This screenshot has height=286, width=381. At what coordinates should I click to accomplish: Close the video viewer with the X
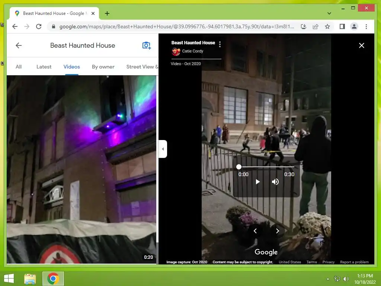click(362, 45)
